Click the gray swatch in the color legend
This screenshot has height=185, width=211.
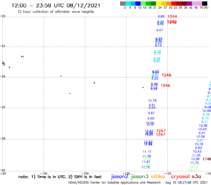(x=123, y=3)
